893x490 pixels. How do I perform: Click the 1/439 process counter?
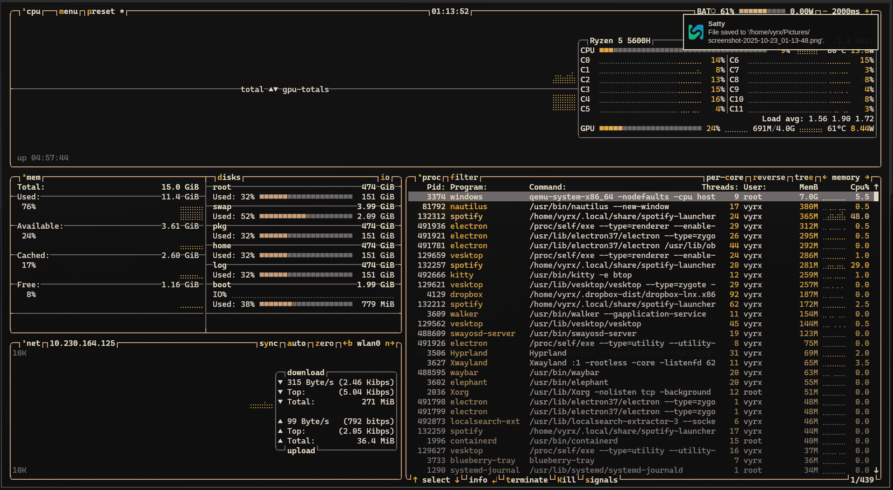(x=862, y=480)
